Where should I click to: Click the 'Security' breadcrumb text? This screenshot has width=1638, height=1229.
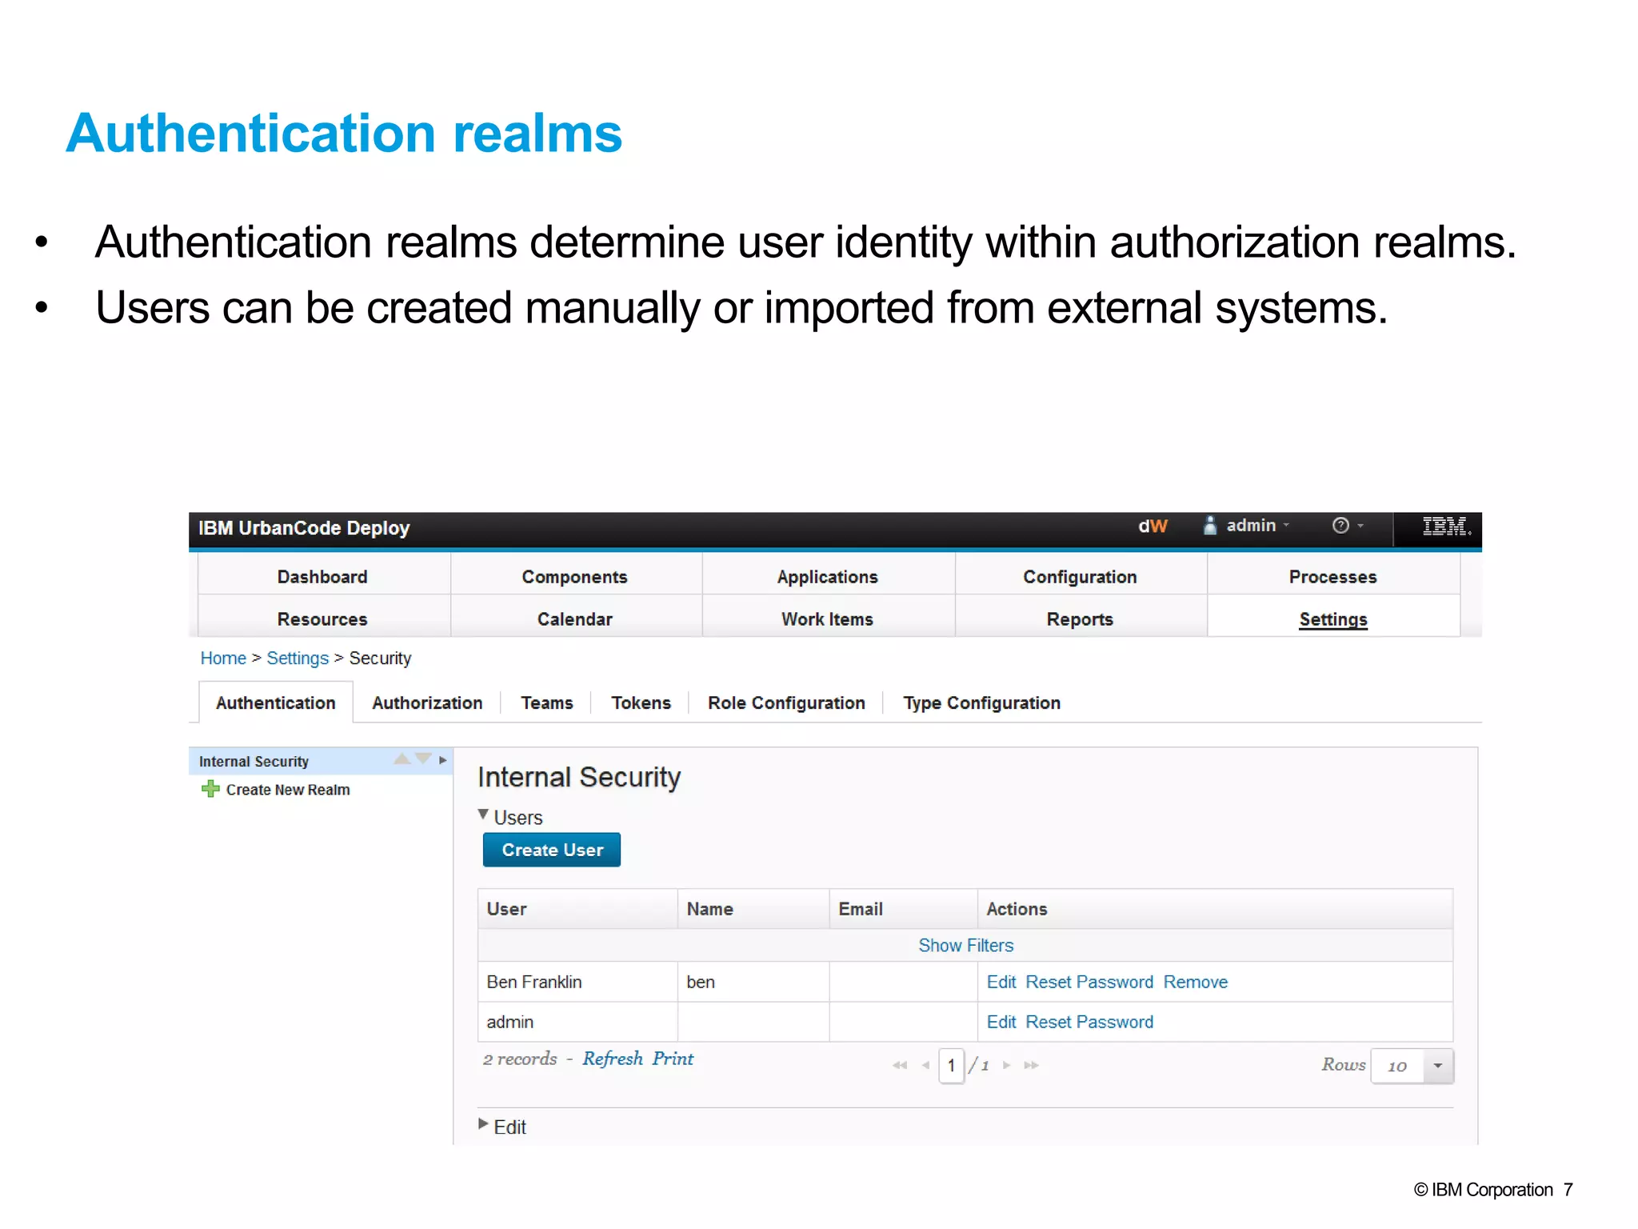tap(380, 658)
